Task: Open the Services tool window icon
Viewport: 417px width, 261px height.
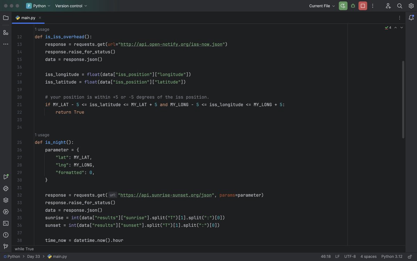Action: coord(6,212)
